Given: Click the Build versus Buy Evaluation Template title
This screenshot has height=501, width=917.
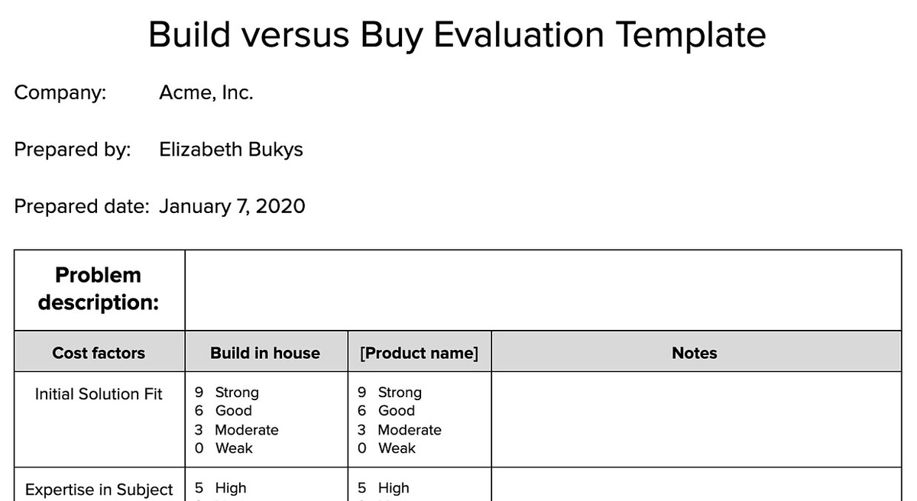Looking at the screenshot, I should 457,34.
